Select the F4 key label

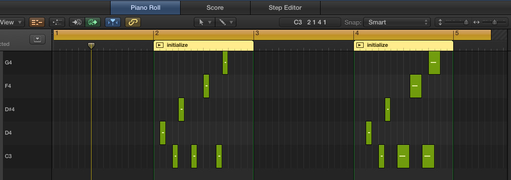(x=8, y=86)
